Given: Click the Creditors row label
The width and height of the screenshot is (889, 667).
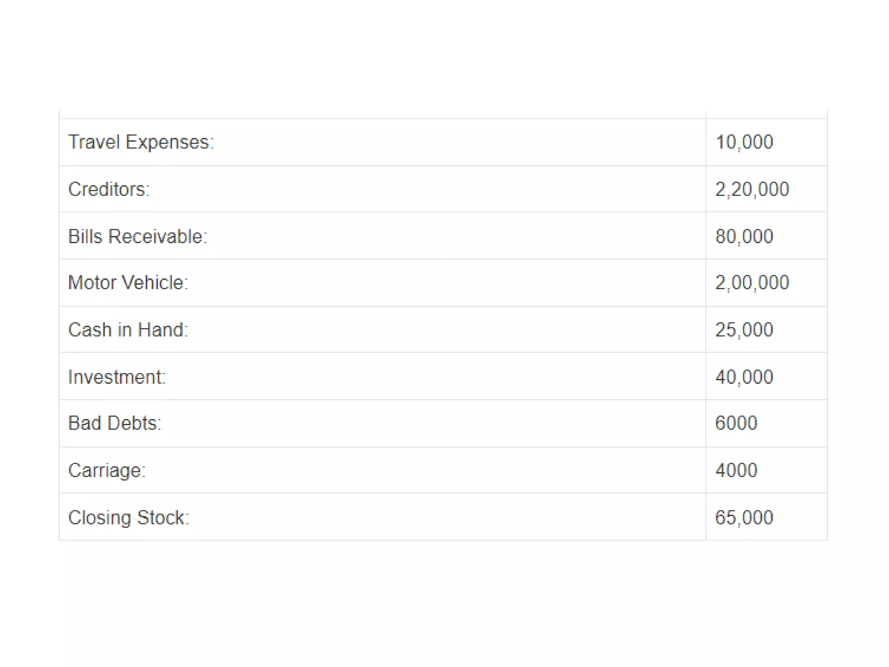Looking at the screenshot, I should point(109,189).
